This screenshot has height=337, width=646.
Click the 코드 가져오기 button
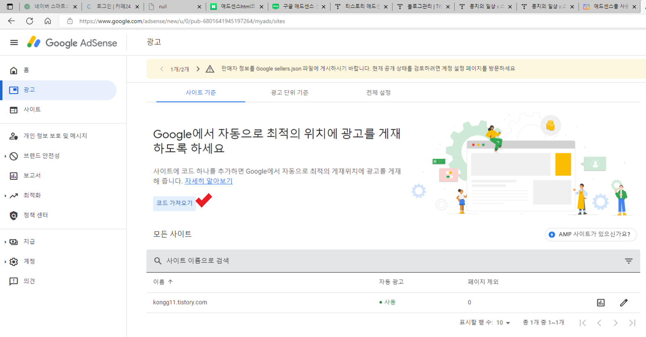tap(174, 203)
